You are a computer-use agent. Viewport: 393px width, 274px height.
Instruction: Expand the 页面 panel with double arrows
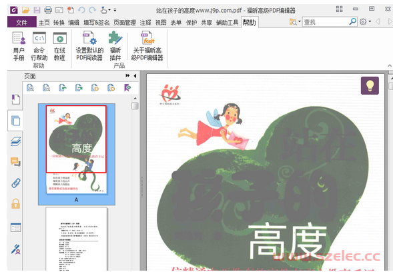click(x=127, y=75)
